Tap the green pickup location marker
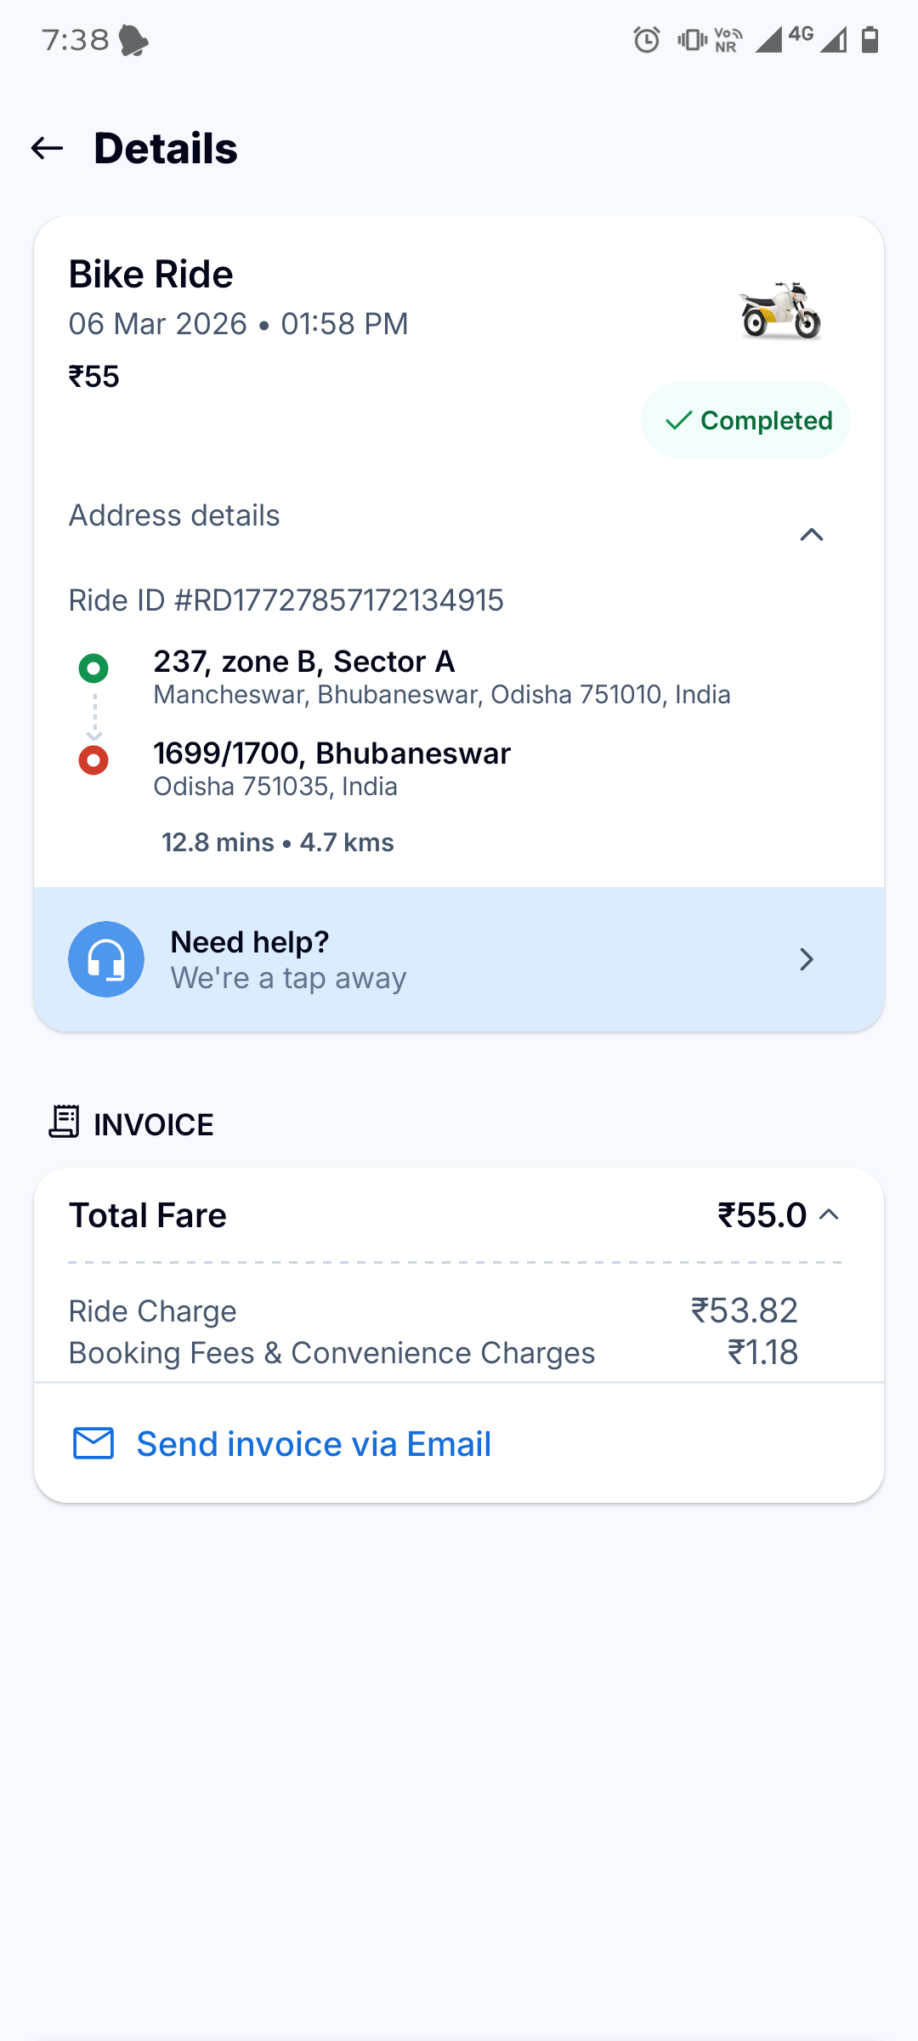Image resolution: width=918 pixels, height=2041 pixels. 93,668
